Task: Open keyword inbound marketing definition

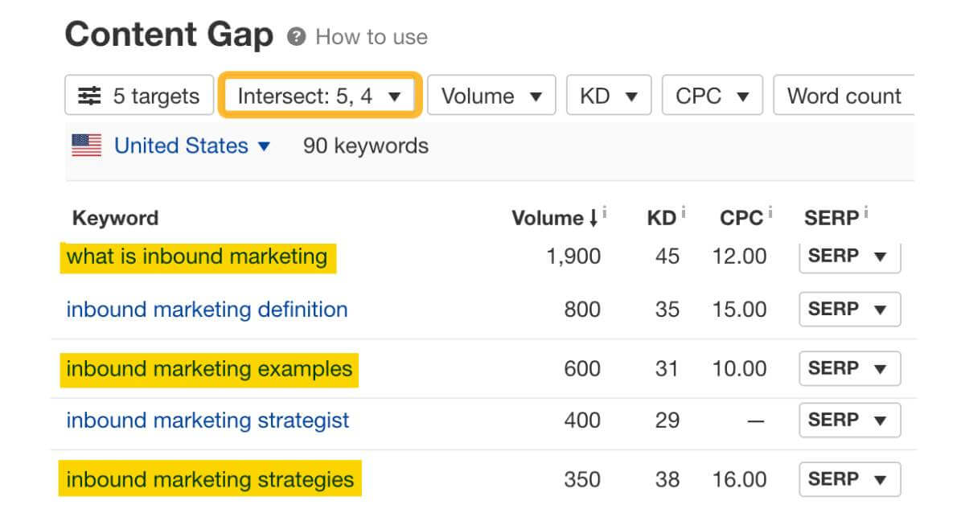Action: coord(207,310)
